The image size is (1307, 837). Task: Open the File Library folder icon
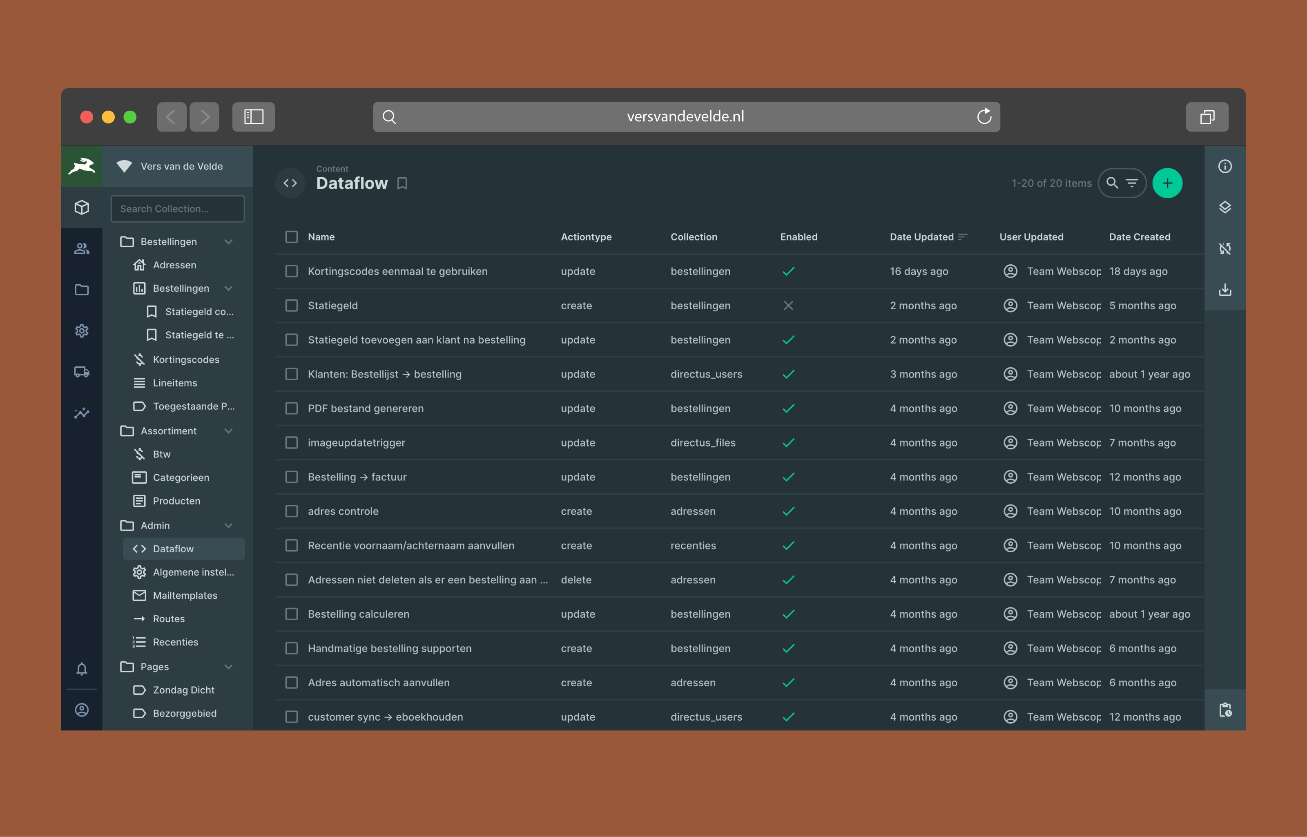pyautogui.click(x=82, y=290)
